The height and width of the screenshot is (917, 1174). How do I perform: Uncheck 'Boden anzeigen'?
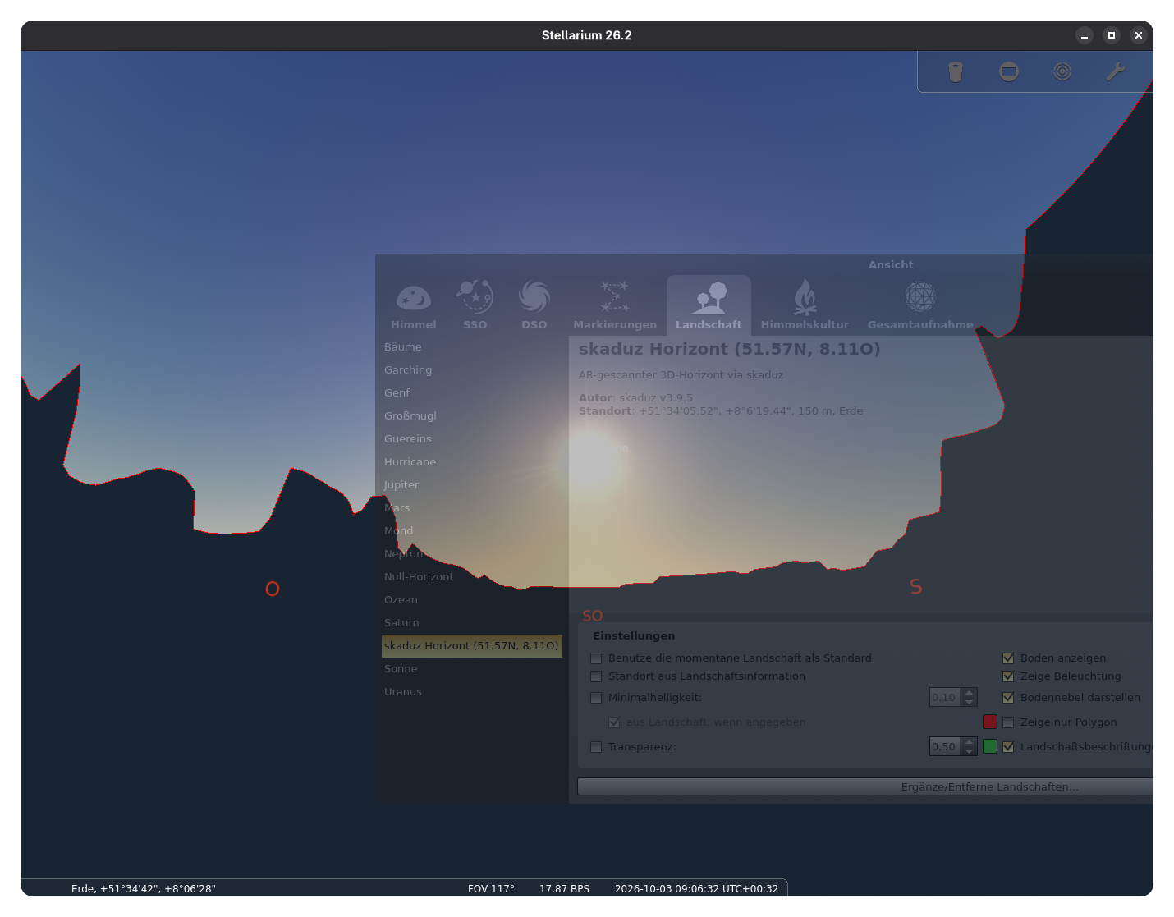(1008, 658)
